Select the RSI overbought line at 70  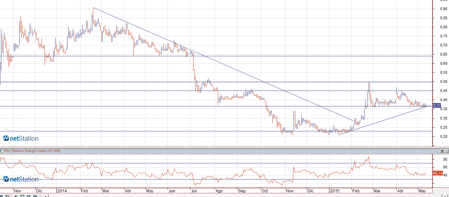[216, 163]
